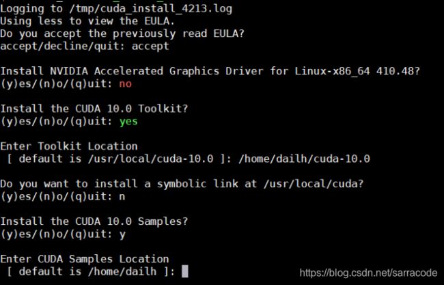Viewport: 444px width, 285px height.
Task: Click the "Do you accept the previously read EULA?" line
Action: pos(122,33)
